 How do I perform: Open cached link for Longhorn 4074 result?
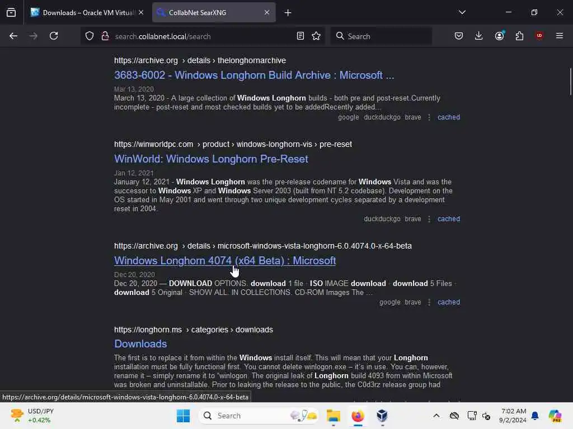449,302
